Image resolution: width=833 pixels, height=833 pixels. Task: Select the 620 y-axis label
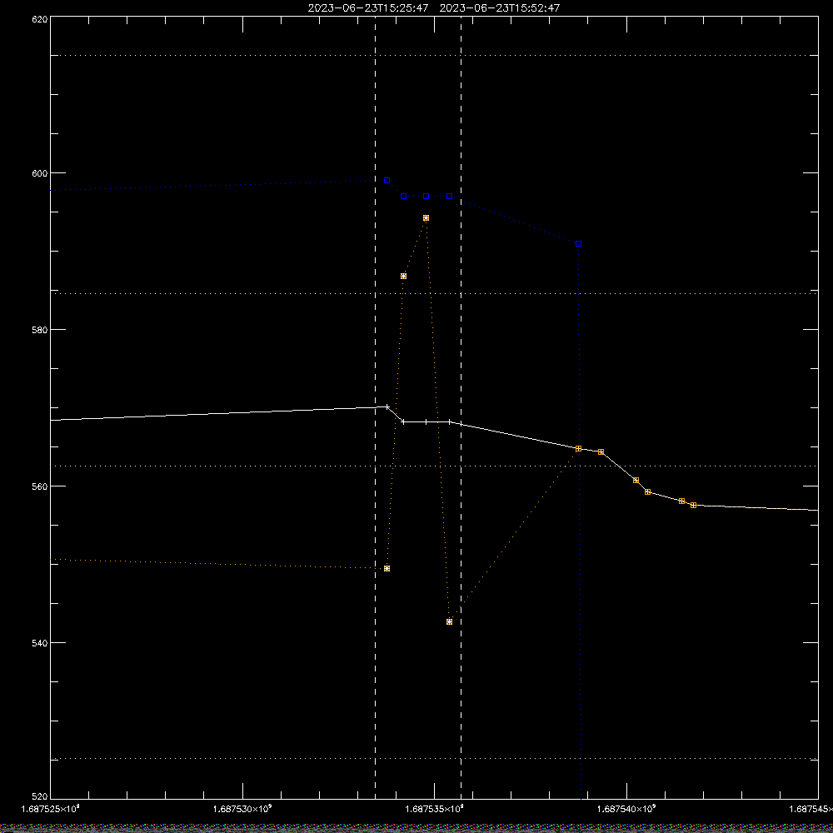point(40,19)
